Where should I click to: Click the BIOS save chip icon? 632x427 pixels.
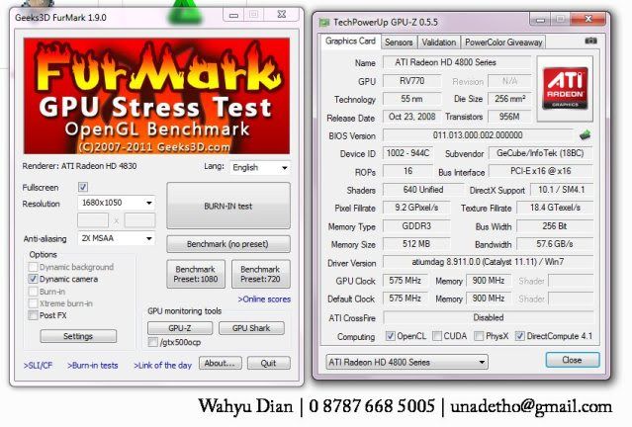coord(585,135)
